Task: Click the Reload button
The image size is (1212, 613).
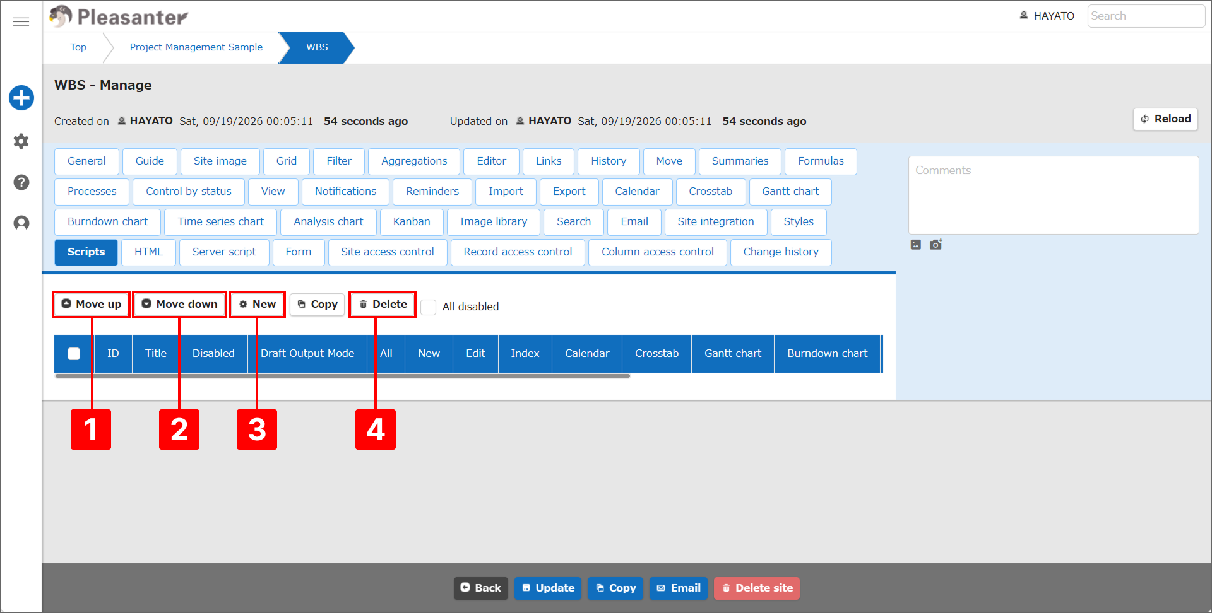Action: (x=1165, y=119)
